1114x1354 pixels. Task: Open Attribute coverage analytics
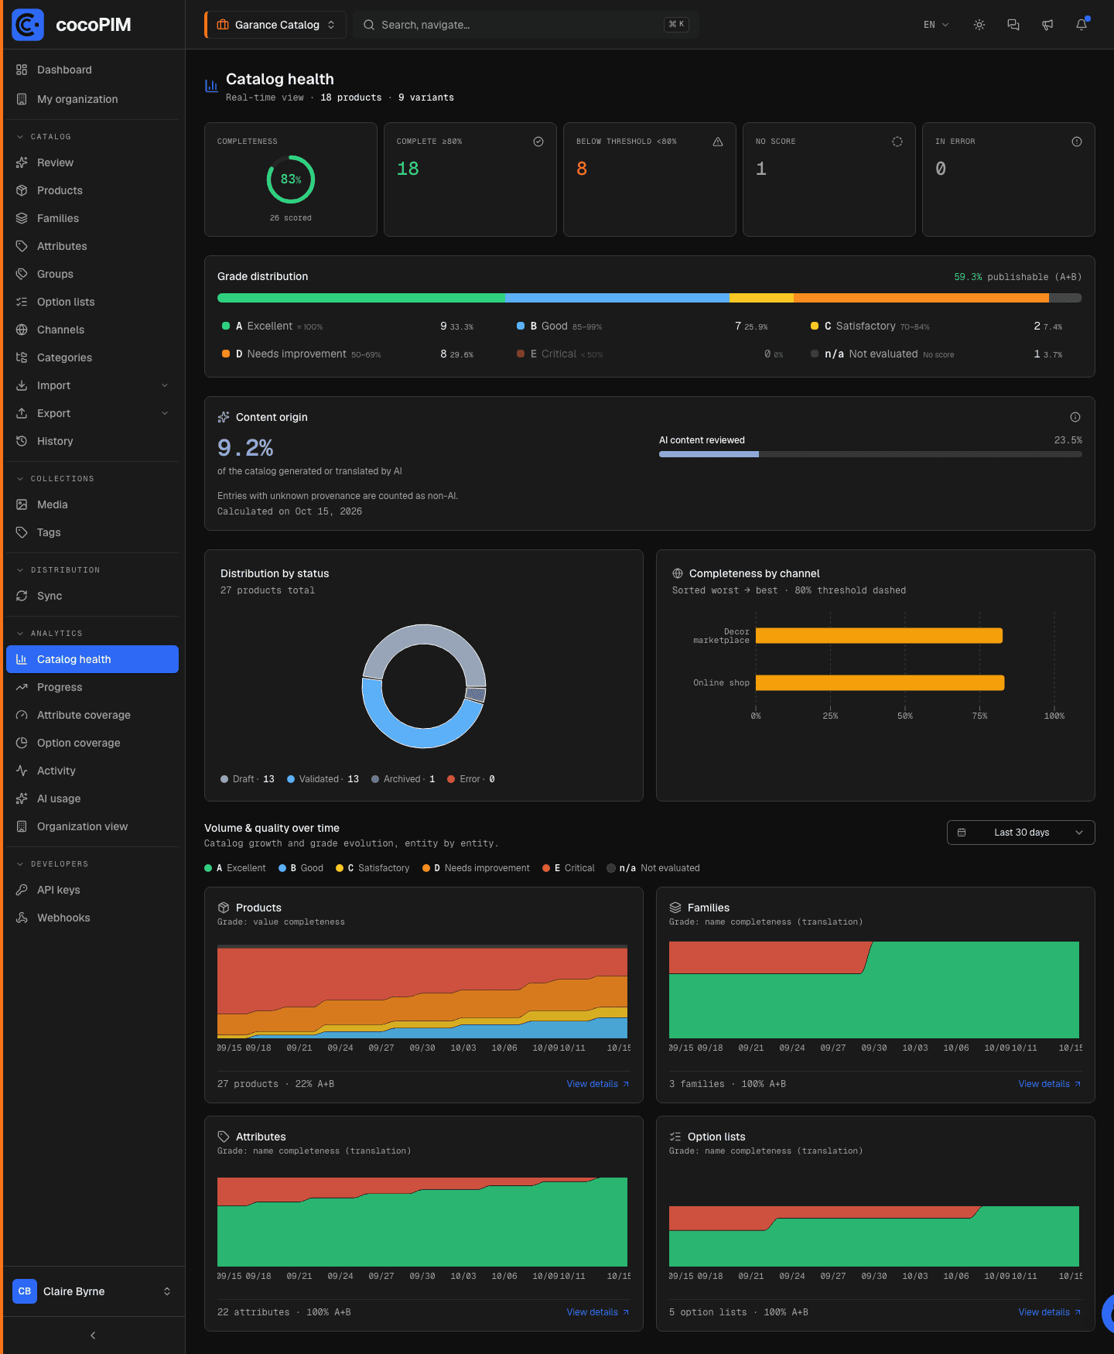tap(92, 715)
